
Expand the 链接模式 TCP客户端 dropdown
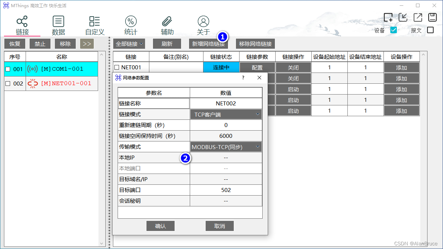click(x=226, y=114)
